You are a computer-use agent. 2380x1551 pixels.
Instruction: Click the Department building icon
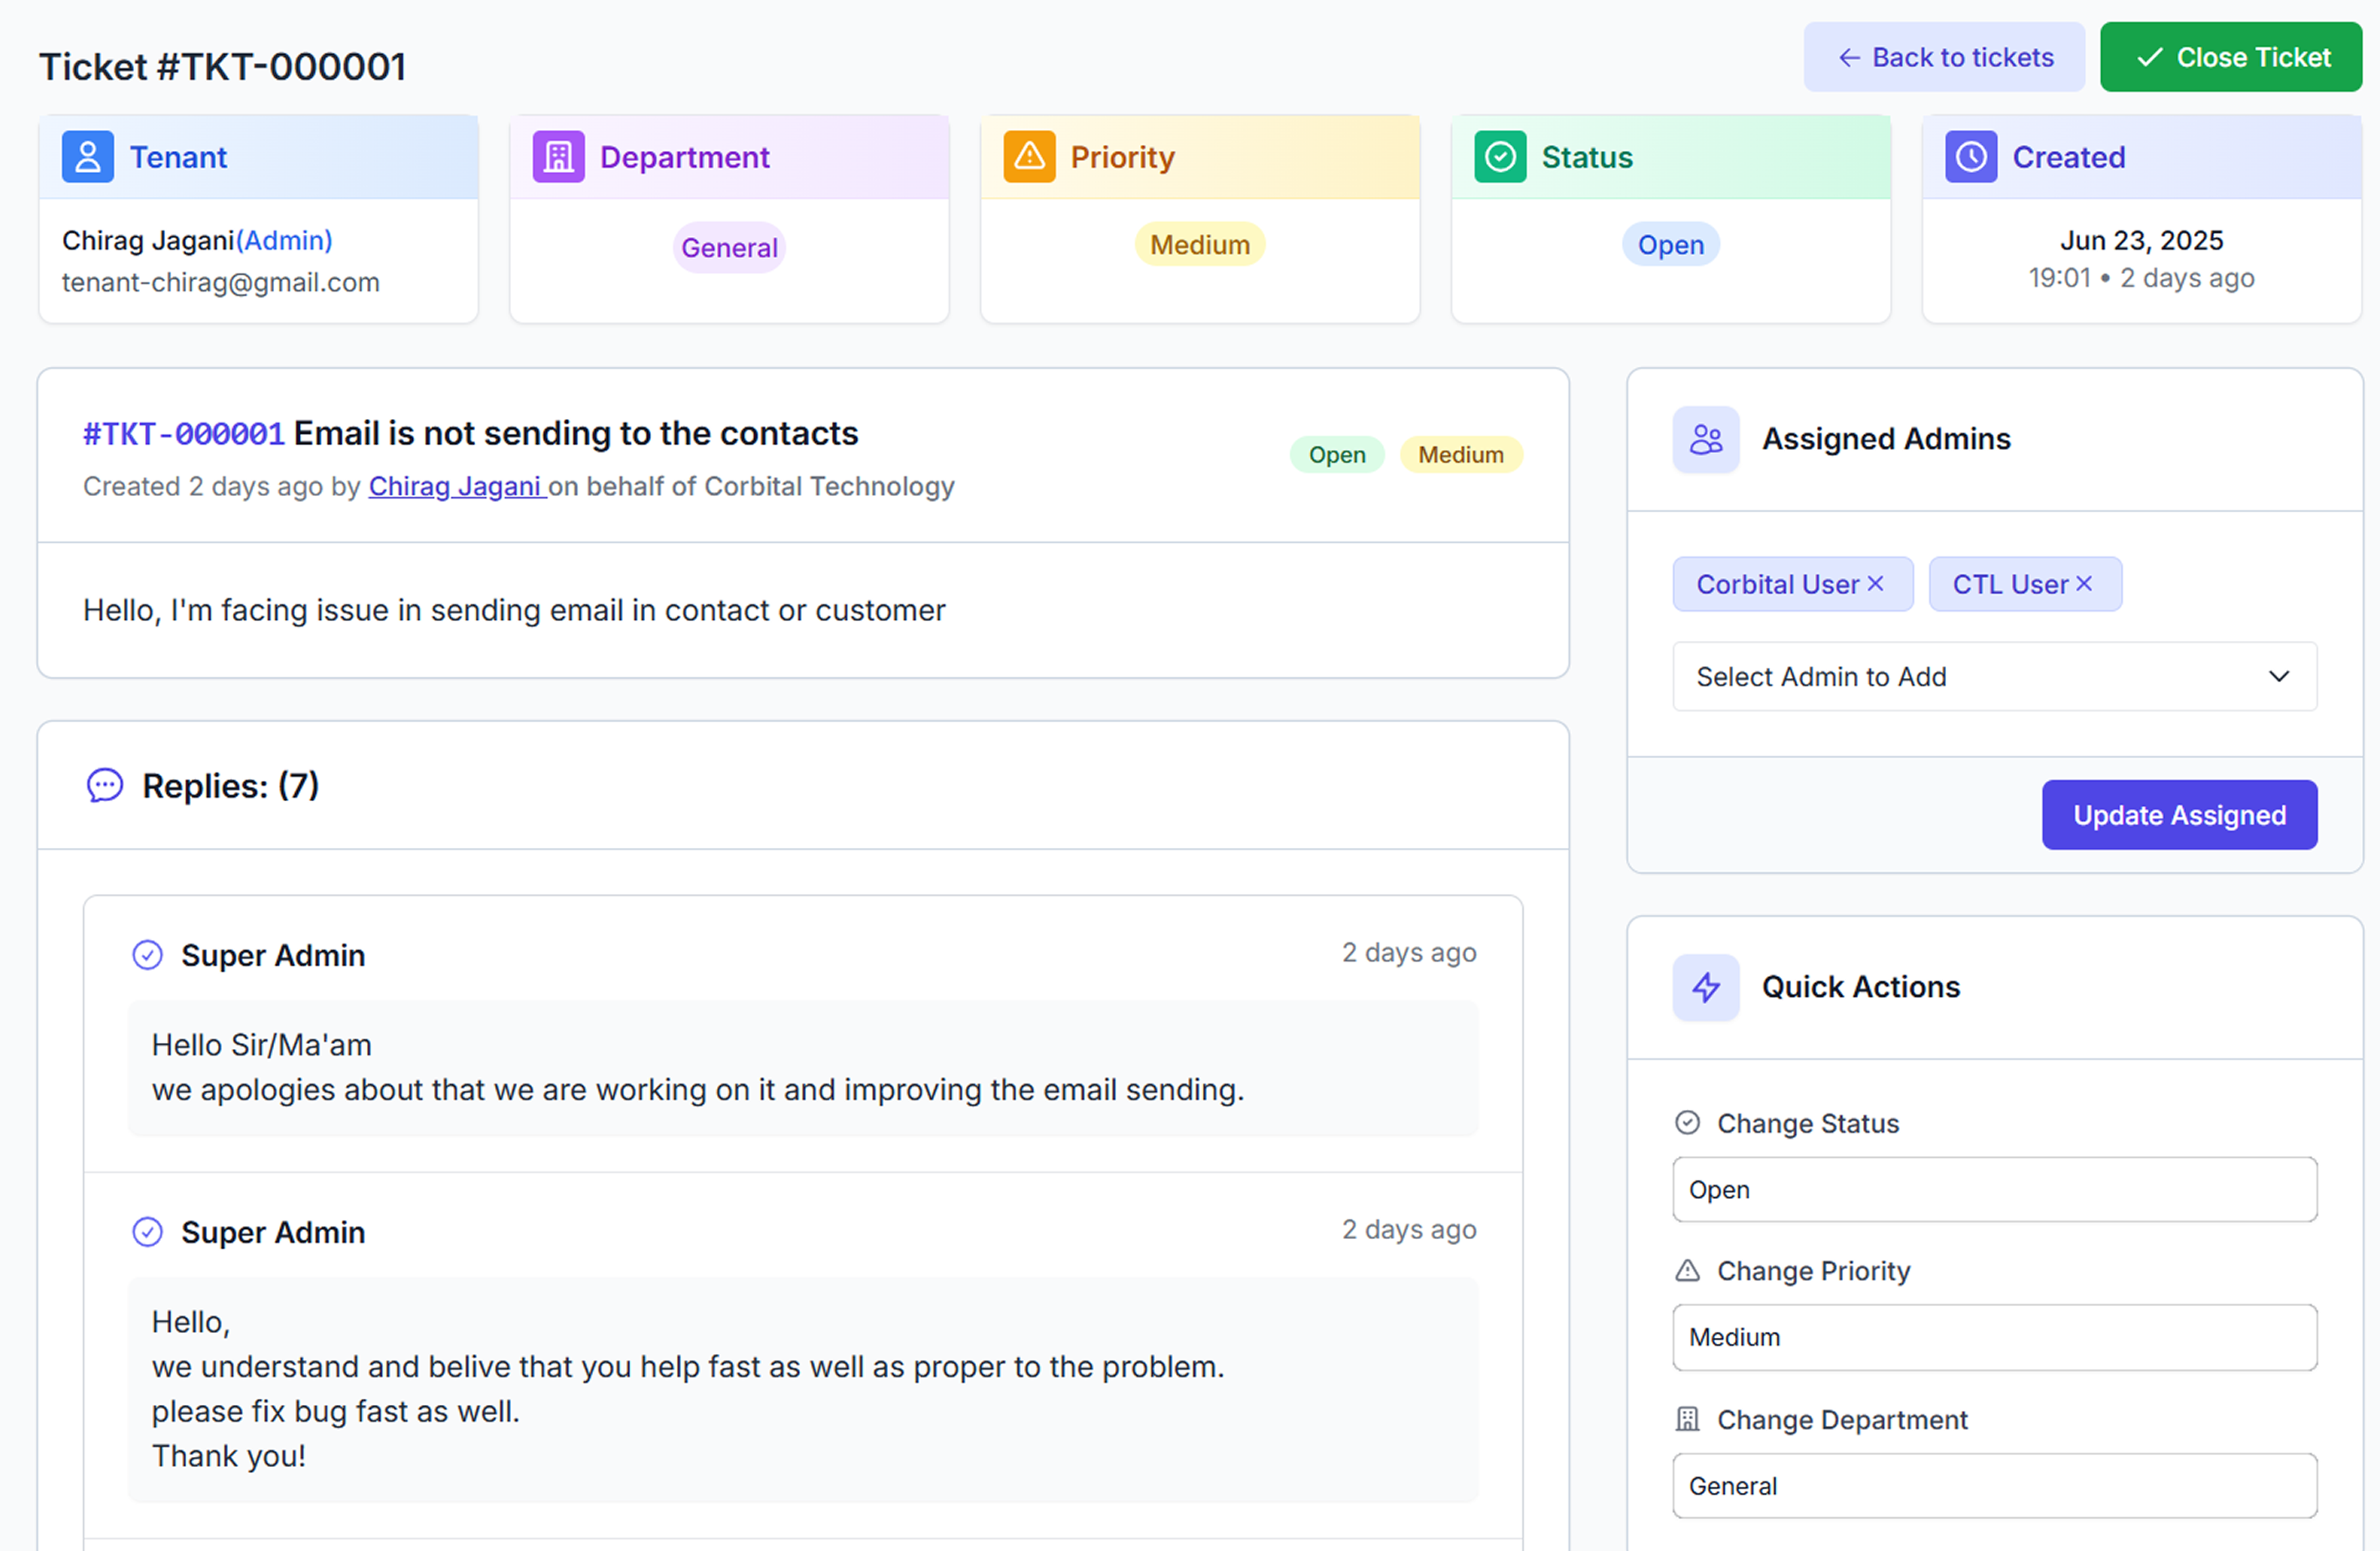coord(558,157)
